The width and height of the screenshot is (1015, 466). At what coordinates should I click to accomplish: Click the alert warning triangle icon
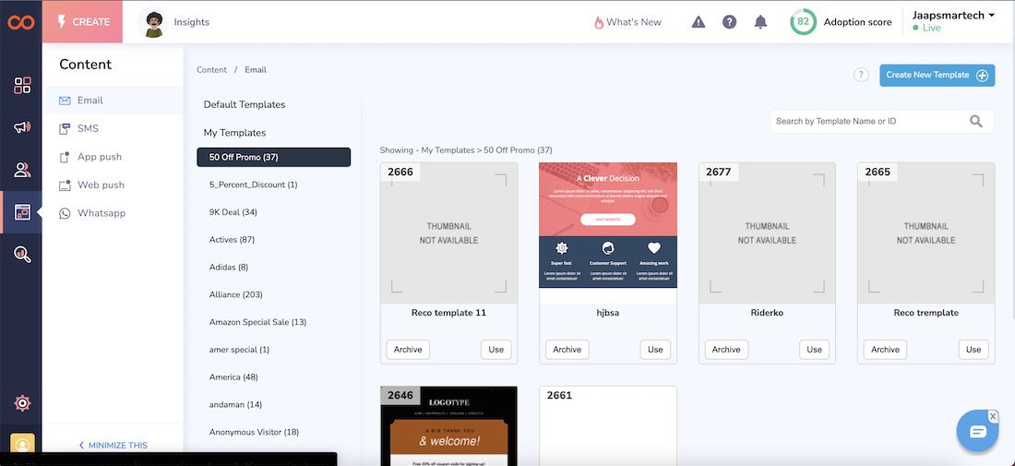[x=699, y=22]
